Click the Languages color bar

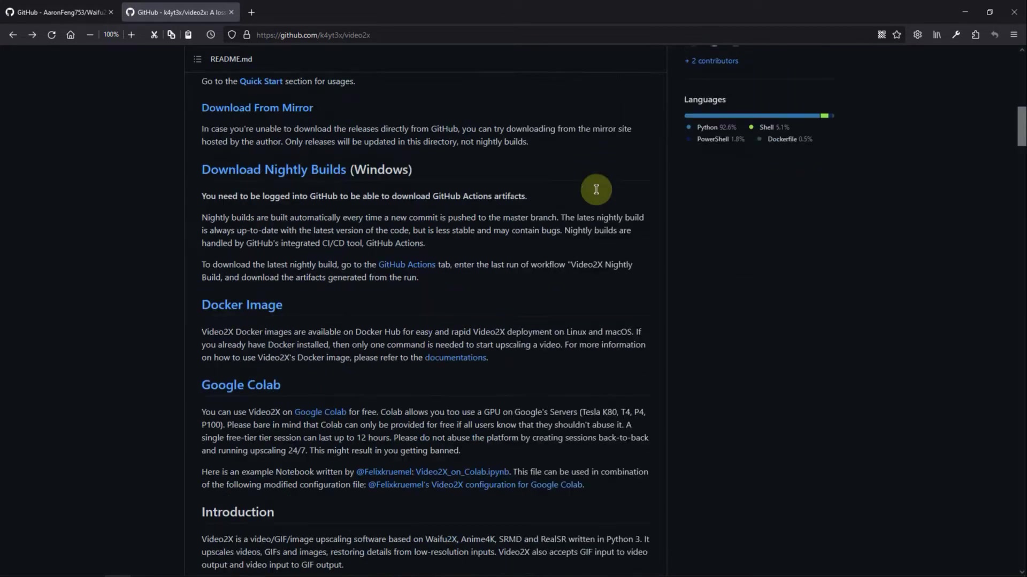click(x=758, y=115)
